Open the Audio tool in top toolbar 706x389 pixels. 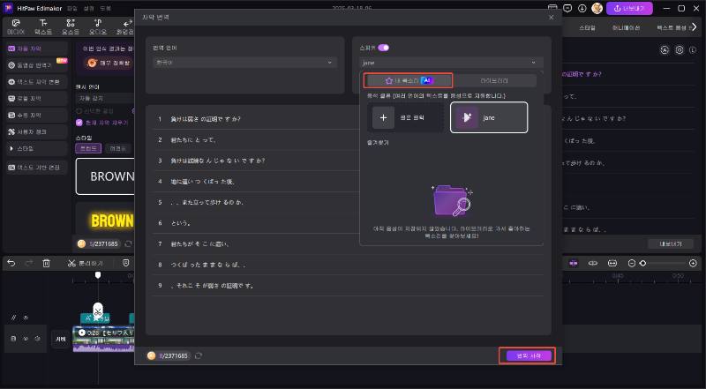pos(98,27)
